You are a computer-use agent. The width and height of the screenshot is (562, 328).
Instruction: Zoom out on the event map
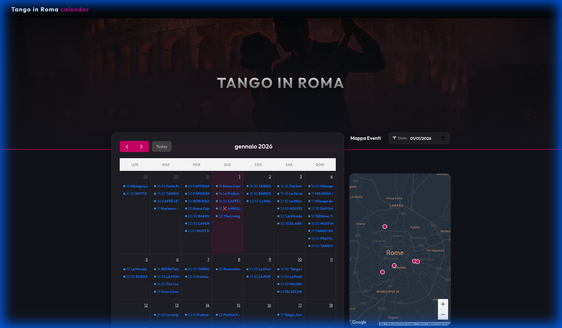click(443, 315)
